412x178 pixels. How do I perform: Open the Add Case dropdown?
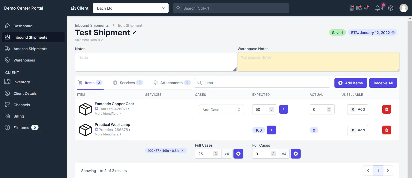[221, 109]
